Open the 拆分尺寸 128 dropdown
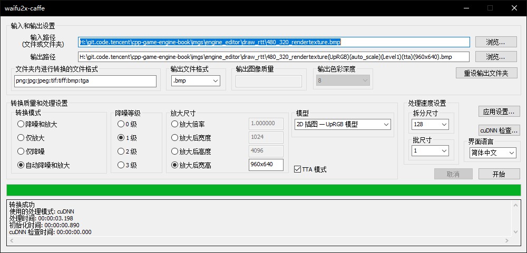This screenshot has width=527, height=253. pos(430,125)
